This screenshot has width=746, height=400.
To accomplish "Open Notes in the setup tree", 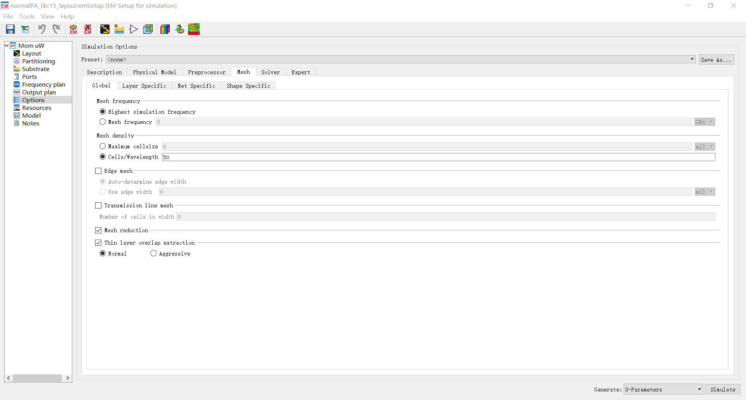I will coord(30,123).
